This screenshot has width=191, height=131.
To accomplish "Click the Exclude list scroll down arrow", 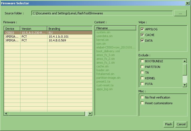I will click(x=185, y=85).
